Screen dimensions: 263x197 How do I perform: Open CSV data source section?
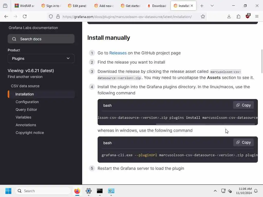point(25,86)
